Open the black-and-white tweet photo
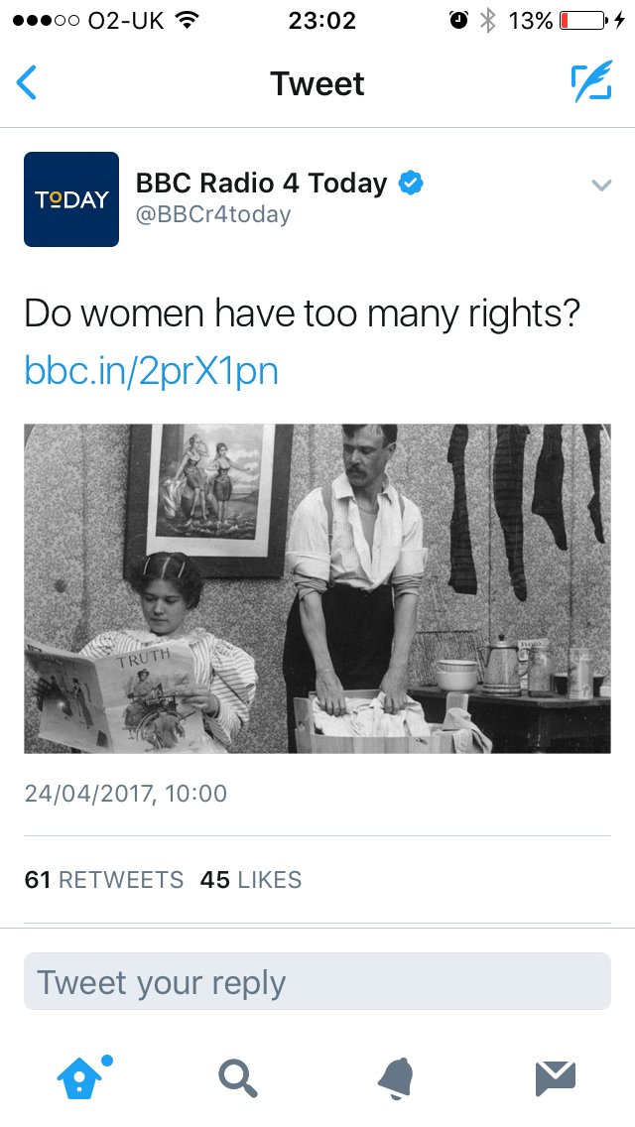 317,588
